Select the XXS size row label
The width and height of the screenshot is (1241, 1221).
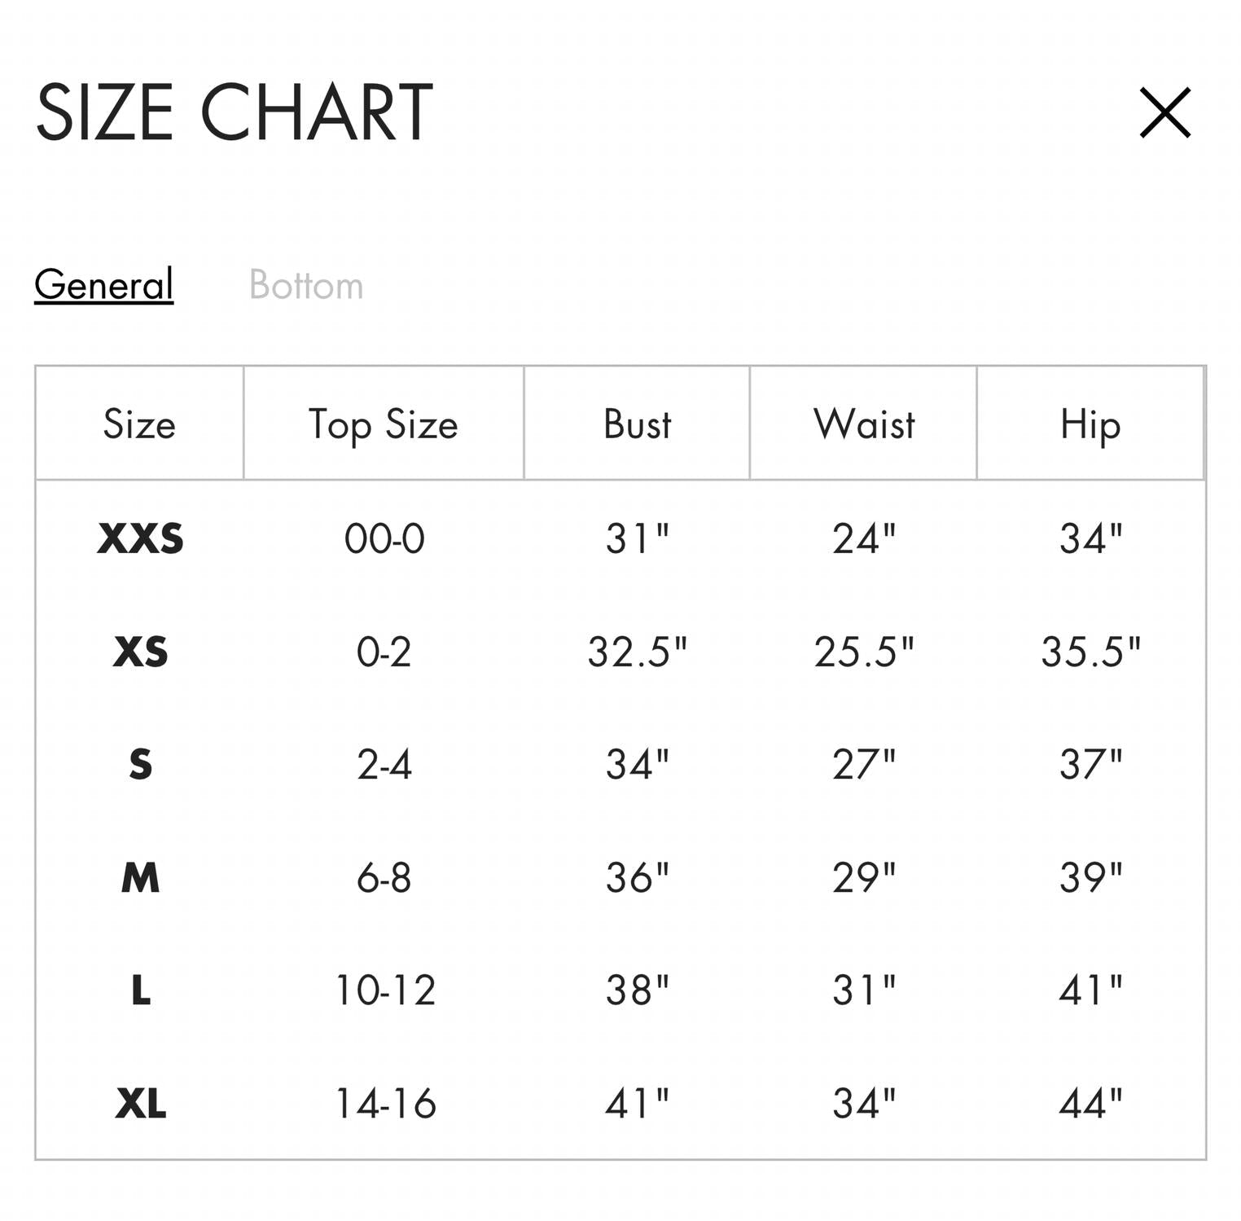tap(140, 538)
